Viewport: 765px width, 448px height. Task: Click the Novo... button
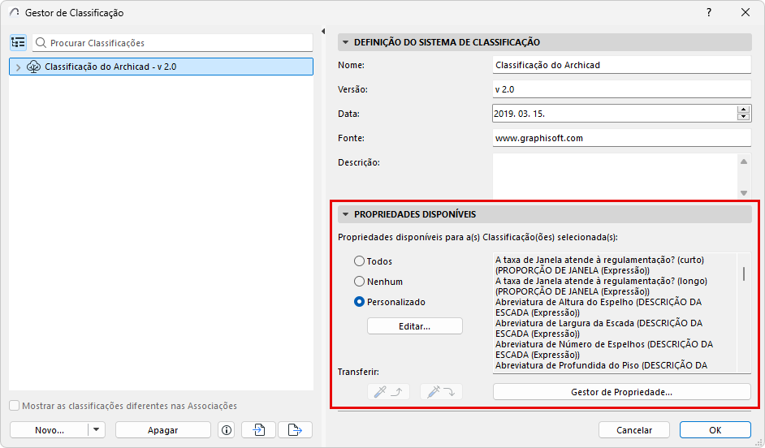click(x=50, y=430)
